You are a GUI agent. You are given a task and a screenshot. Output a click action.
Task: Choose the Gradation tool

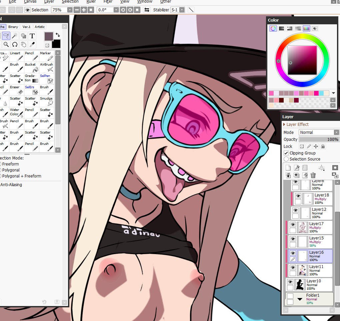[x=31, y=78]
